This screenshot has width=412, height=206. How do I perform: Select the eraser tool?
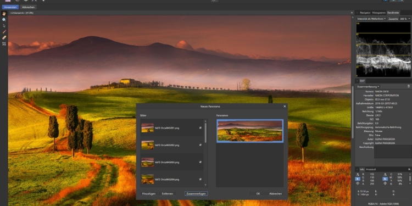click(x=4, y=38)
